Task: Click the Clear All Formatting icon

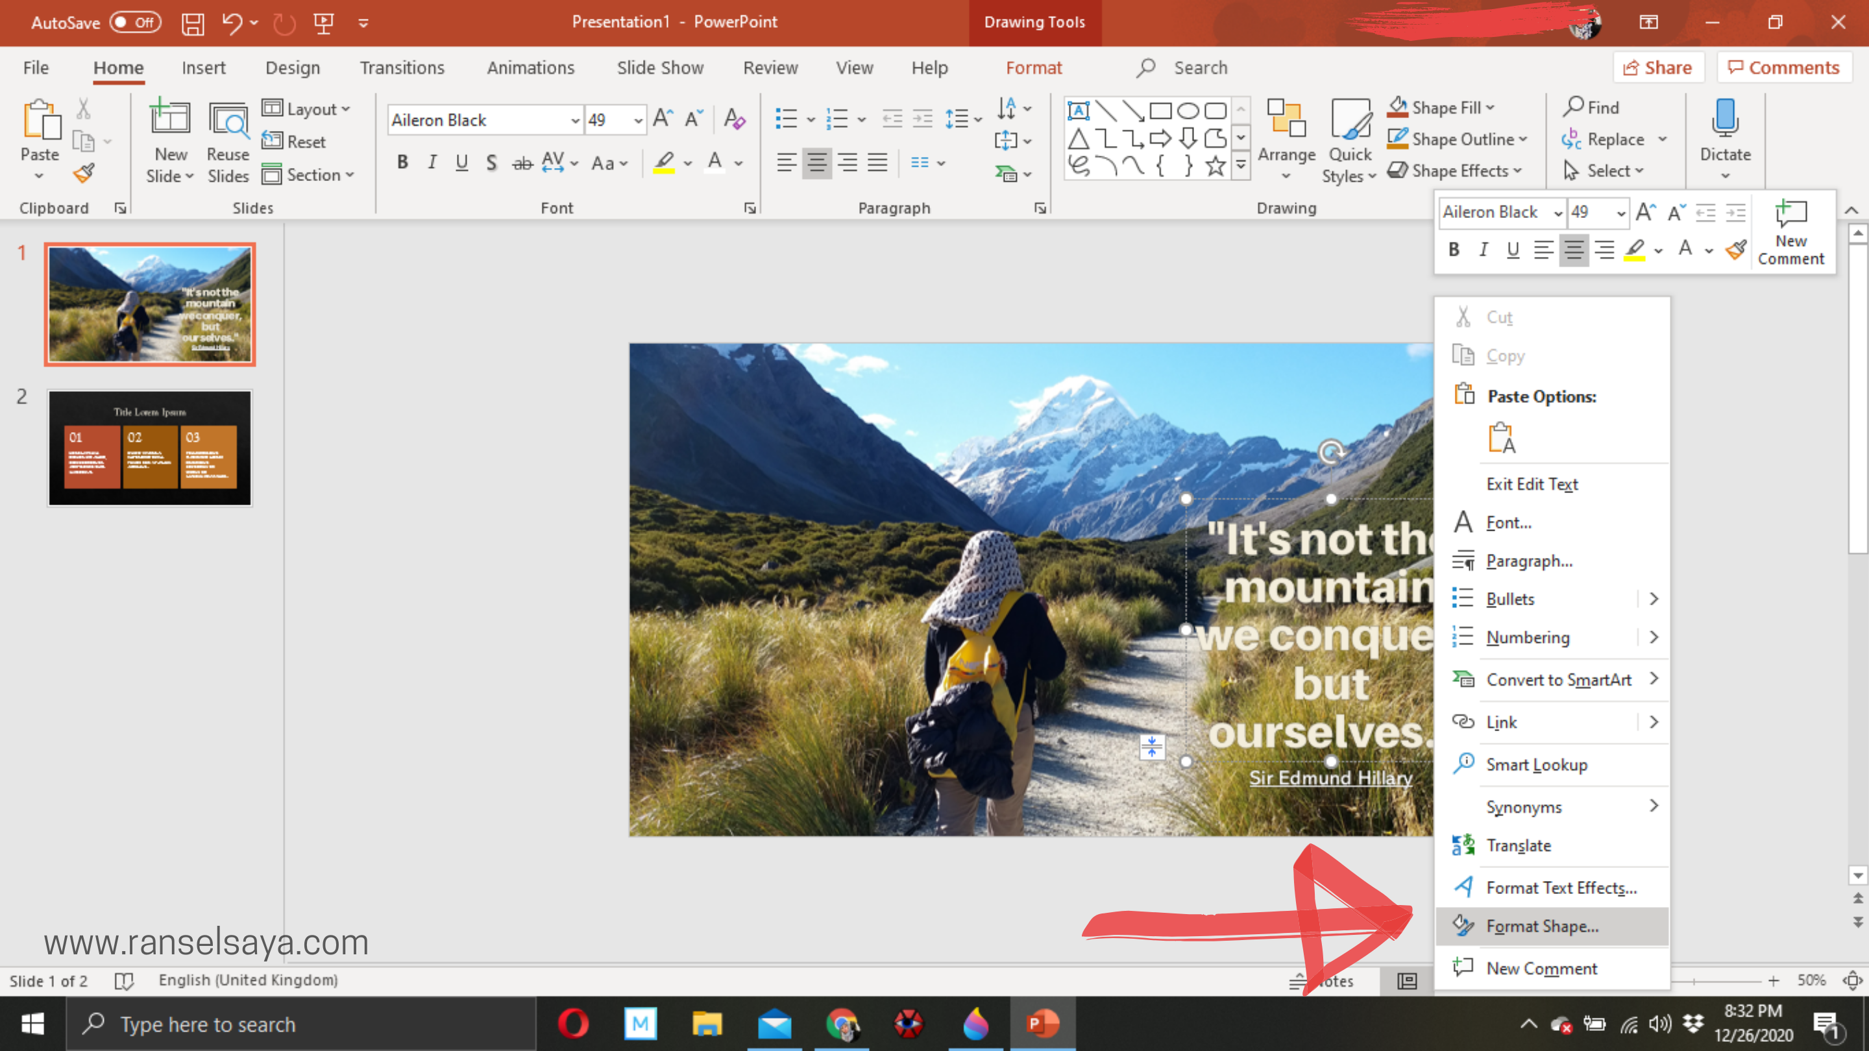Action: (x=734, y=119)
